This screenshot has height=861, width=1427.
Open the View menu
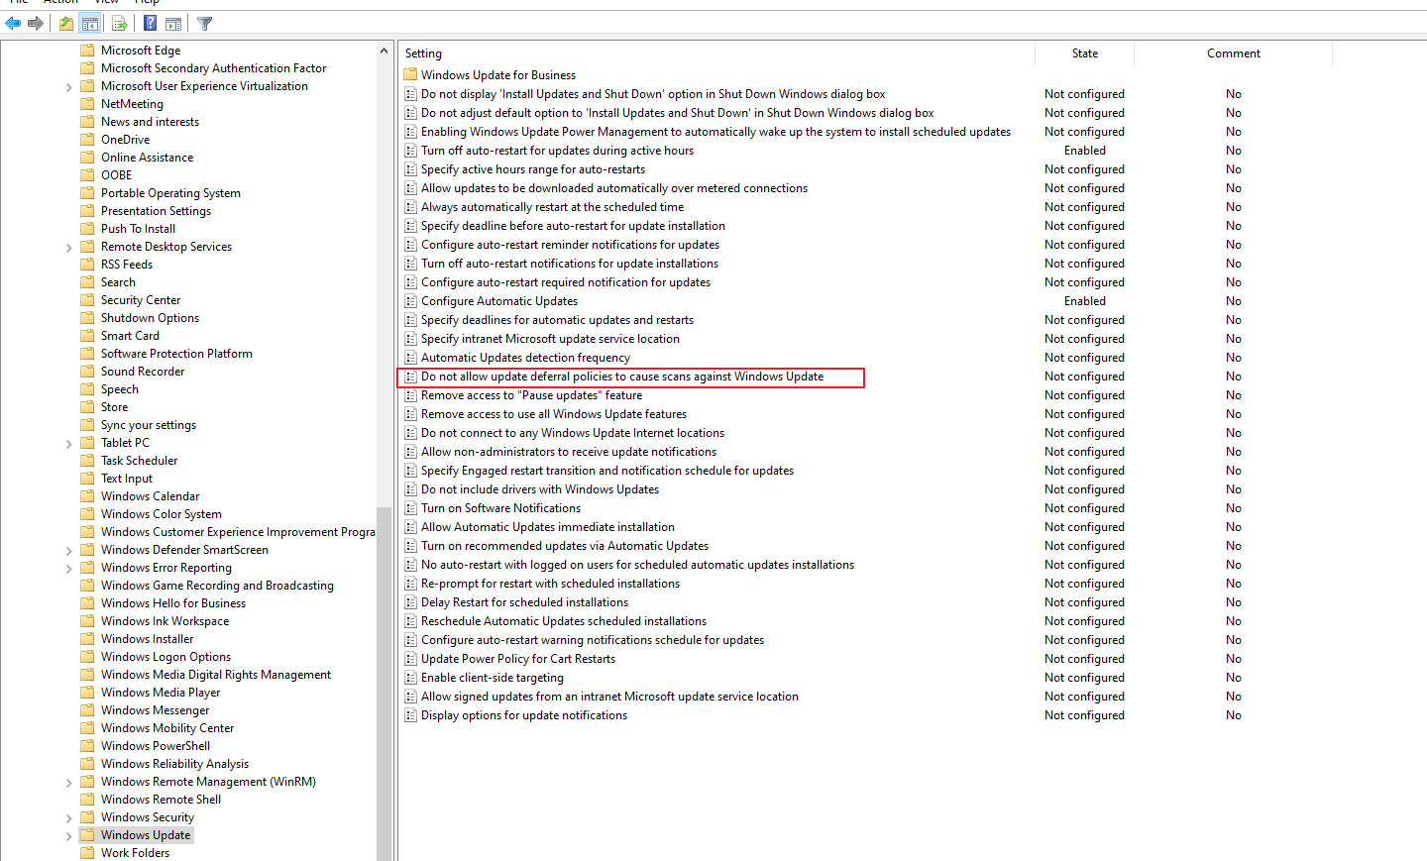[x=106, y=2]
